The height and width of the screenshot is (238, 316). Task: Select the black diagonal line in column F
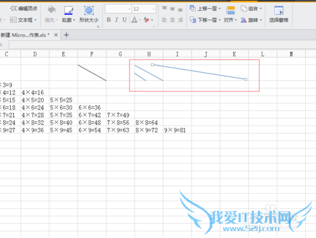click(x=92, y=73)
